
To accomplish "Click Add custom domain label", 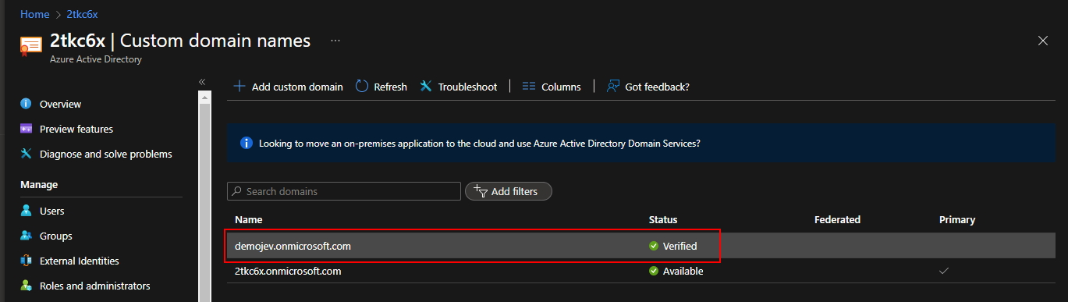I will 297,87.
